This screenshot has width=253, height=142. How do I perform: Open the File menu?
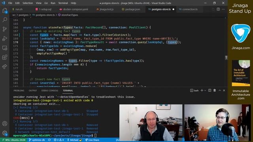tap(10, 3)
